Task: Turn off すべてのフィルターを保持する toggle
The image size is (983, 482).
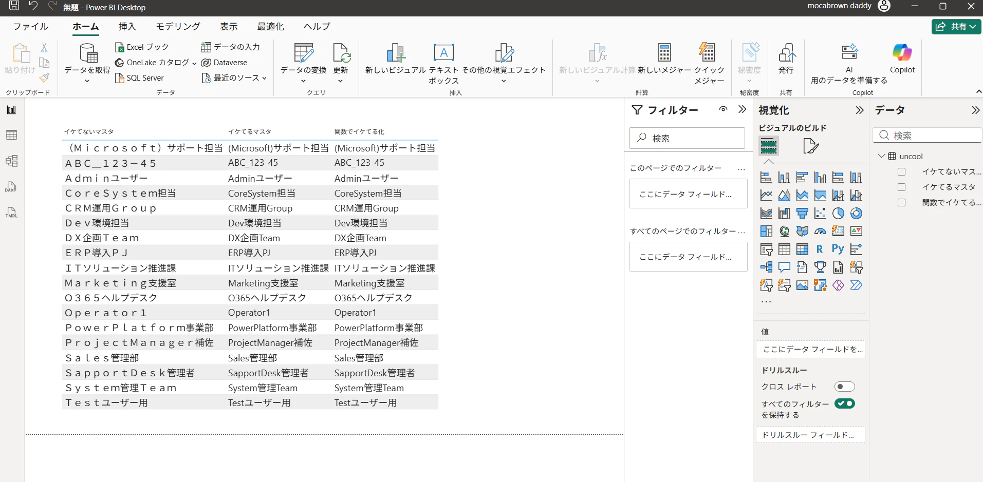Action: point(845,403)
